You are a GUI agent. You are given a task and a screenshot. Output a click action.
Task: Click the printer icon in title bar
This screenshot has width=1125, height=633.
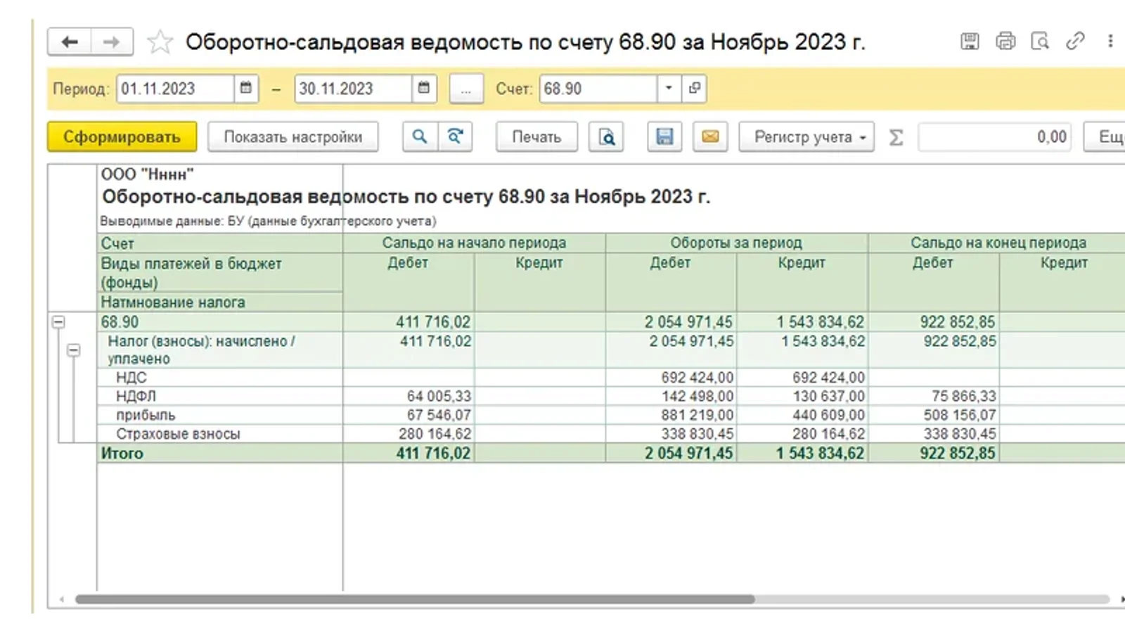click(1005, 41)
